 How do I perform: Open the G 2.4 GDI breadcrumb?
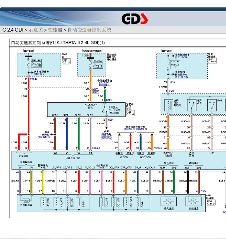point(13,30)
